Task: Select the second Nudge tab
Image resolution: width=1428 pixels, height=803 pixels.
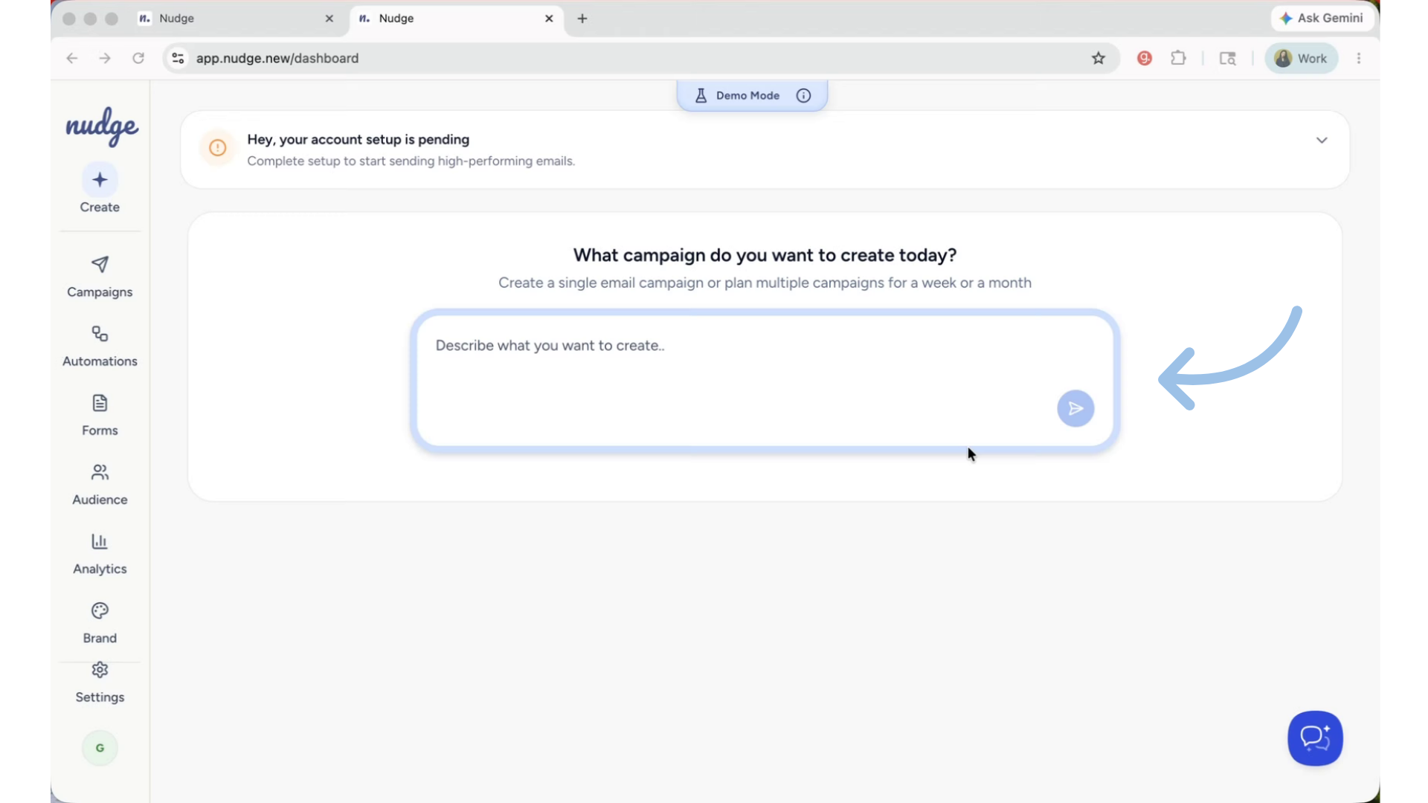Action: (x=456, y=19)
